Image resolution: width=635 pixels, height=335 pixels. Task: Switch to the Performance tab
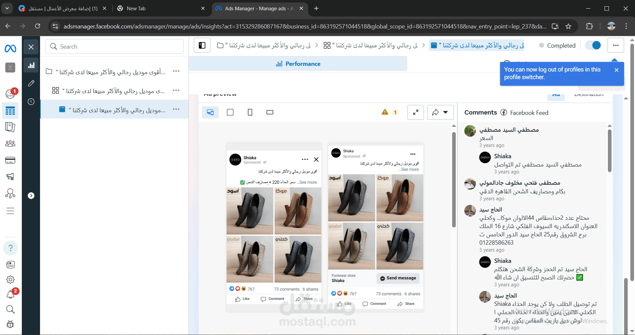pos(298,64)
